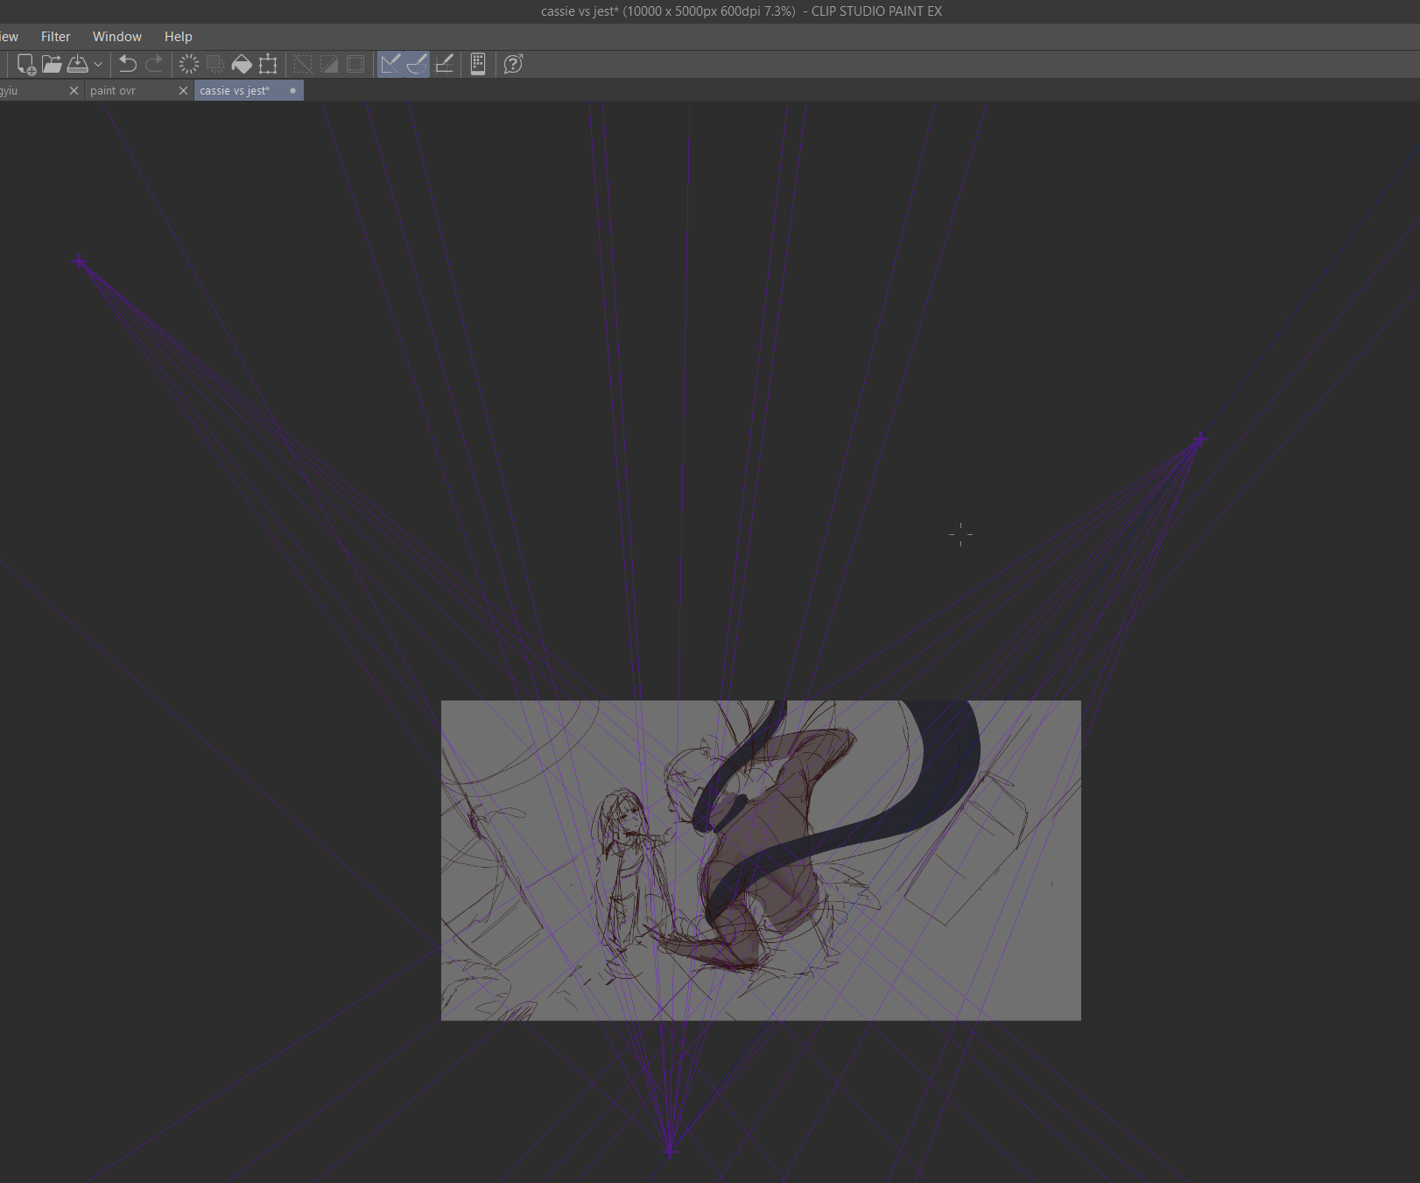The width and height of the screenshot is (1420, 1183).
Task: Click the Redo arrow
Action: (154, 64)
